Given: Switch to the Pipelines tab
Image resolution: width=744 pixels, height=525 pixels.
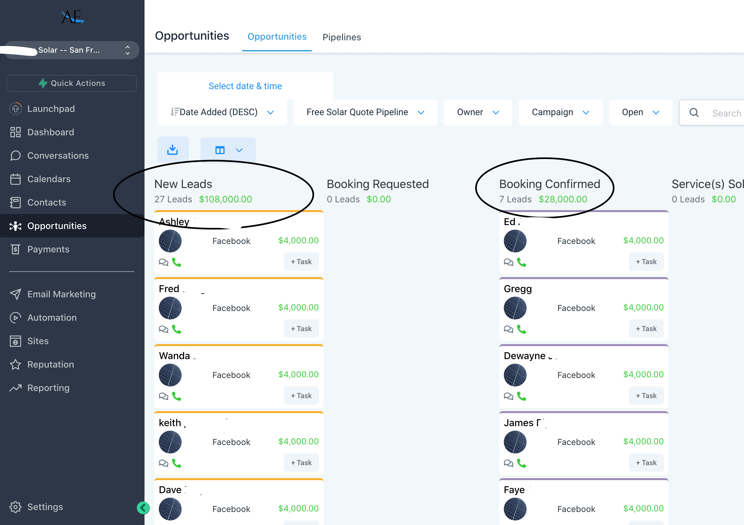Looking at the screenshot, I should click(x=341, y=37).
